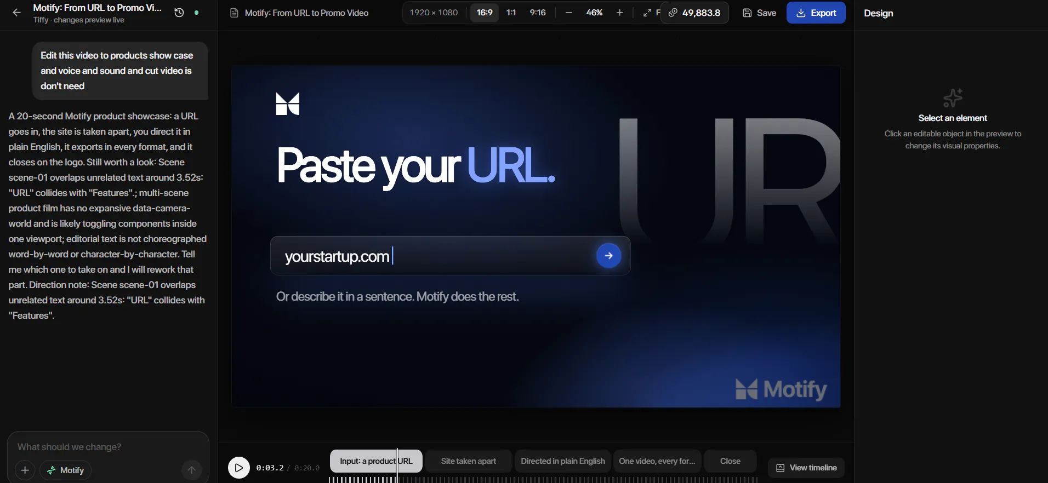Open version history clock icon

[x=179, y=13]
